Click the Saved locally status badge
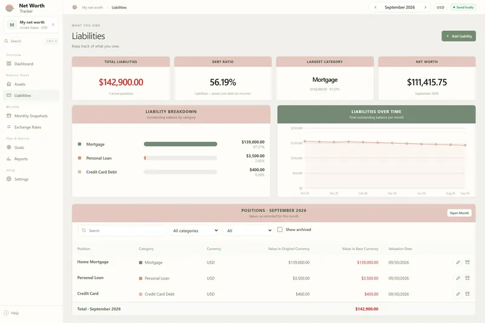Screen dimensions: 485x323 pyautogui.click(x=463, y=7)
